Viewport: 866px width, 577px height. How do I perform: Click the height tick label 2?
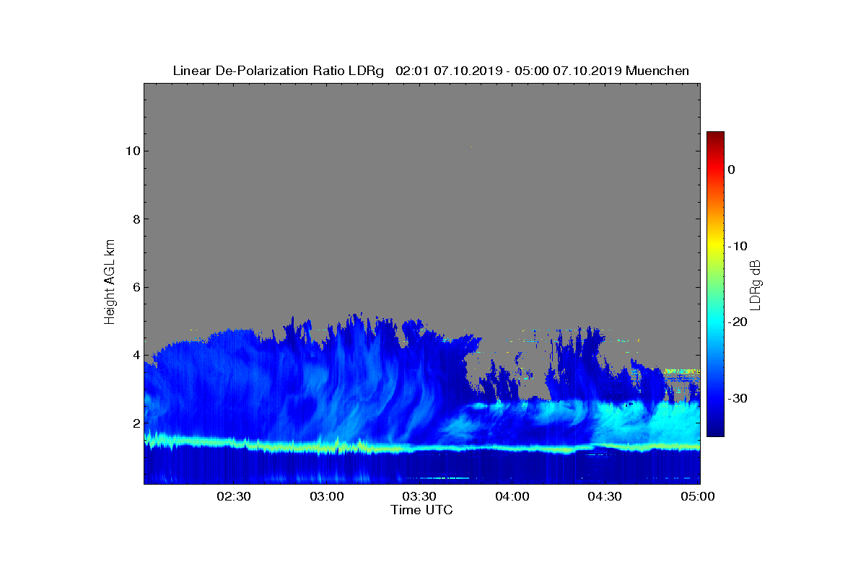click(x=135, y=423)
